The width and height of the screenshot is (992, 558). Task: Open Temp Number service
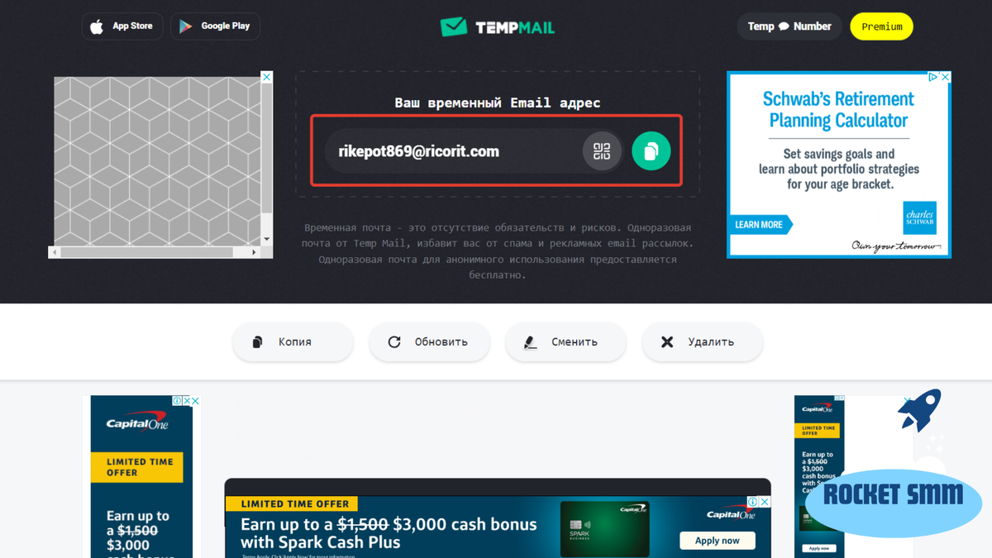click(789, 26)
